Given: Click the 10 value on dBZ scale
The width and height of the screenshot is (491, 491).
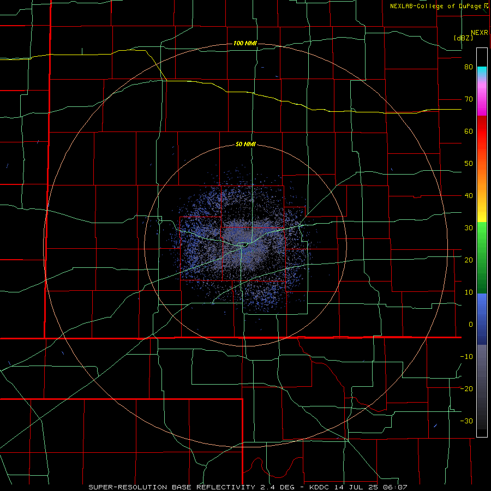Looking at the screenshot, I should click(x=469, y=292).
